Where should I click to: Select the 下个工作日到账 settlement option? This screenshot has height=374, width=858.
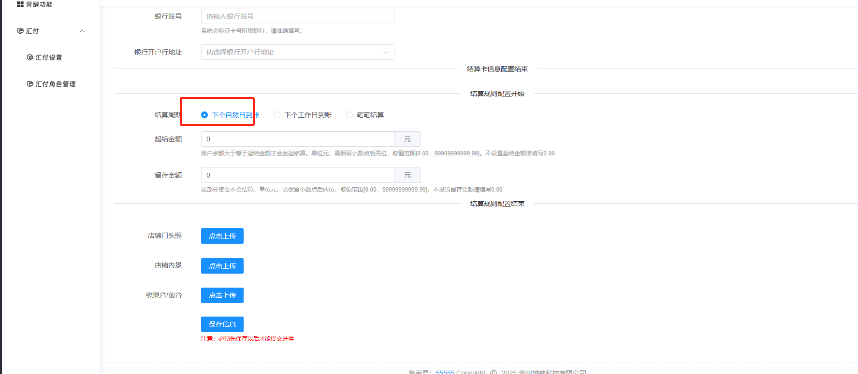click(277, 115)
